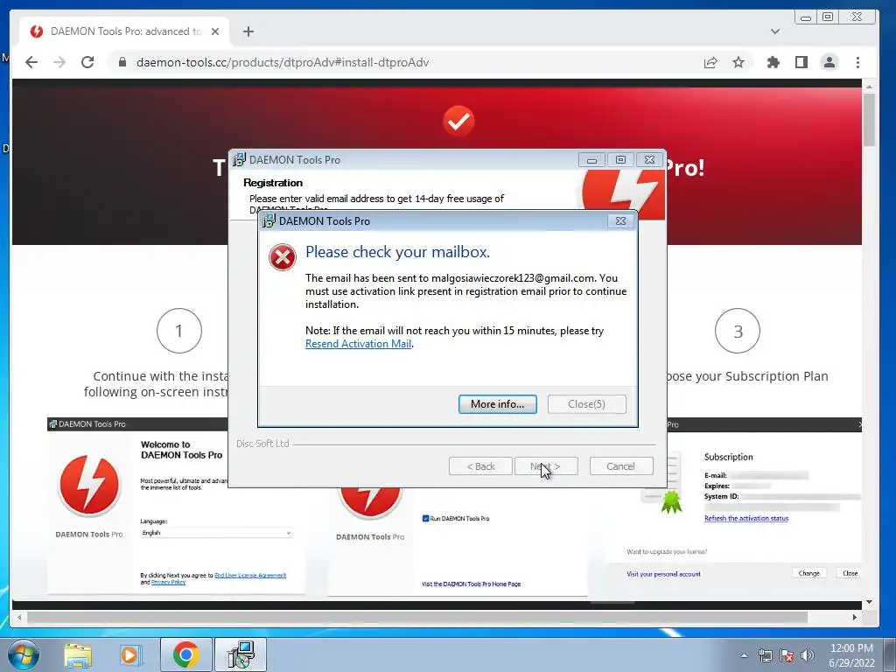Open Windows Media Player from taskbar
This screenshot has height=672, width=896.
pyautogui.click(x=131, y=654)
